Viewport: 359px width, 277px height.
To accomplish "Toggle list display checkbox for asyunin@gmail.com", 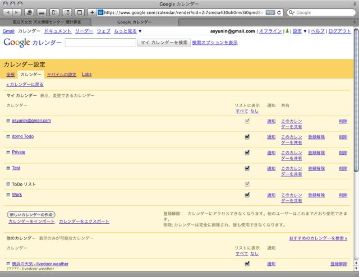I will [247, 121].
